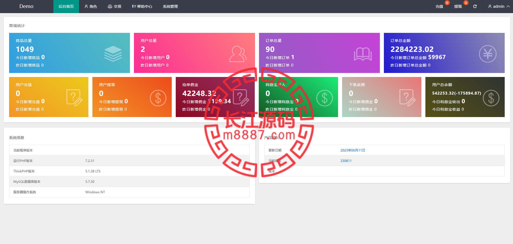513x244 pixels.
Task: Click the edit icon in 抢单佣金 card
Action: [241, 98]
